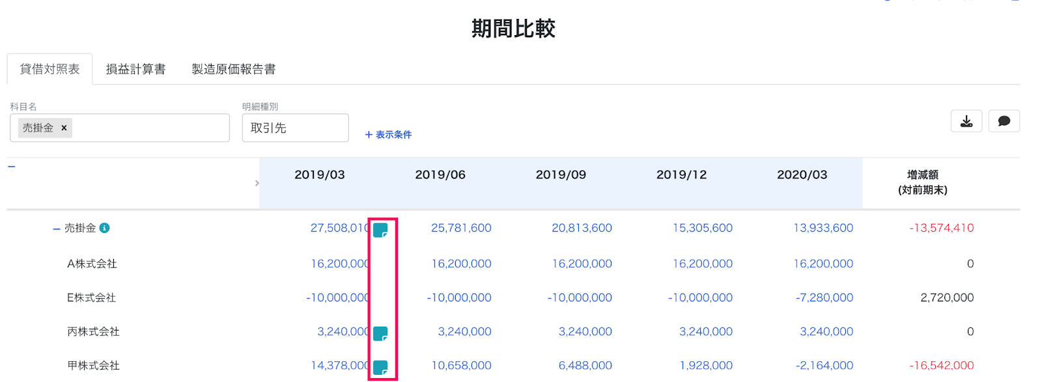
Task: Select the 2019/12 column header
Action: pos(681,174)
